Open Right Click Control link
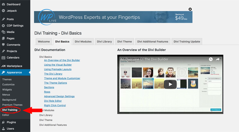 pos(55,106)
